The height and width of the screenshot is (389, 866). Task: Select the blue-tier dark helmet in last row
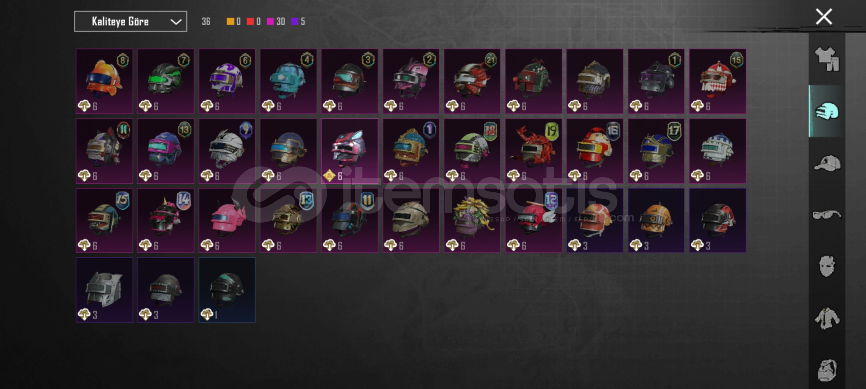[227, 290]
